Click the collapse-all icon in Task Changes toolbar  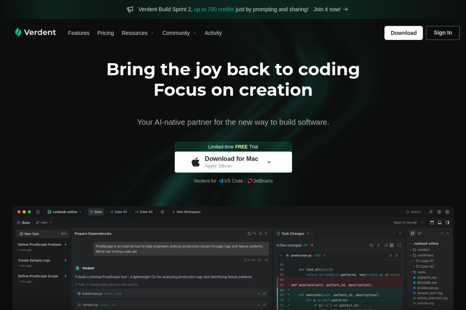(x=378, y=245)
